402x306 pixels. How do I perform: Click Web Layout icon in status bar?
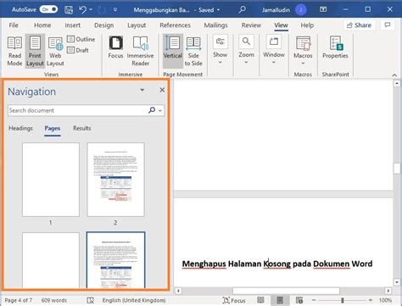299,300
